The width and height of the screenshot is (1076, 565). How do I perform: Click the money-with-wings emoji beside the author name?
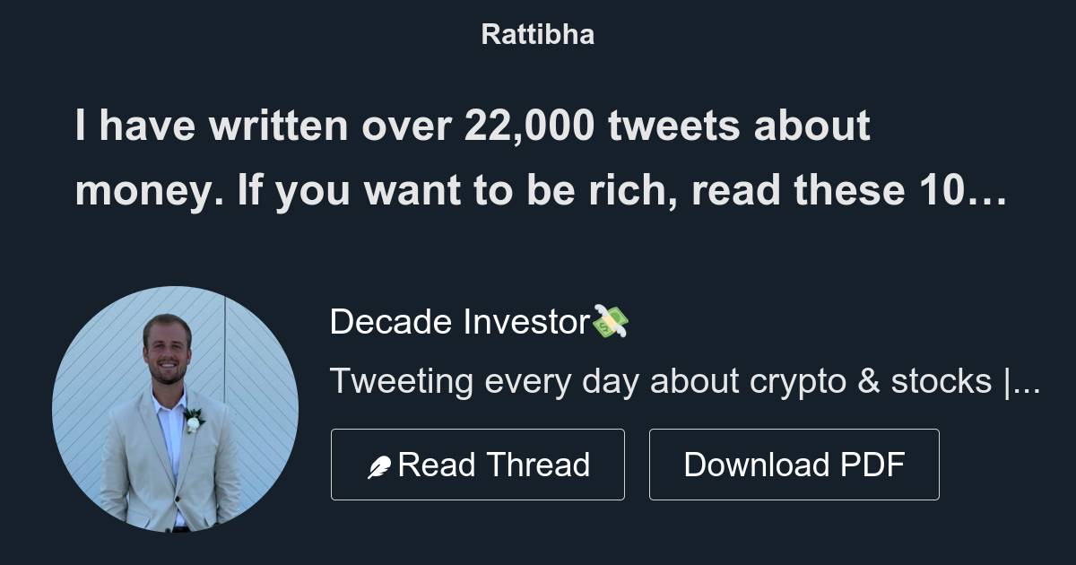tap(611, 320)
